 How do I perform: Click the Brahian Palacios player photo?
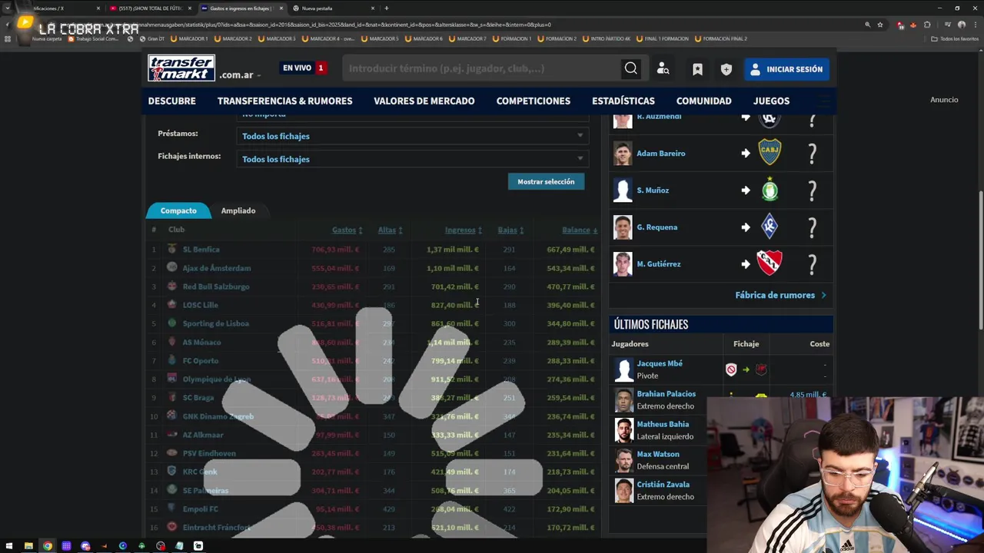(x=623, y=400)
